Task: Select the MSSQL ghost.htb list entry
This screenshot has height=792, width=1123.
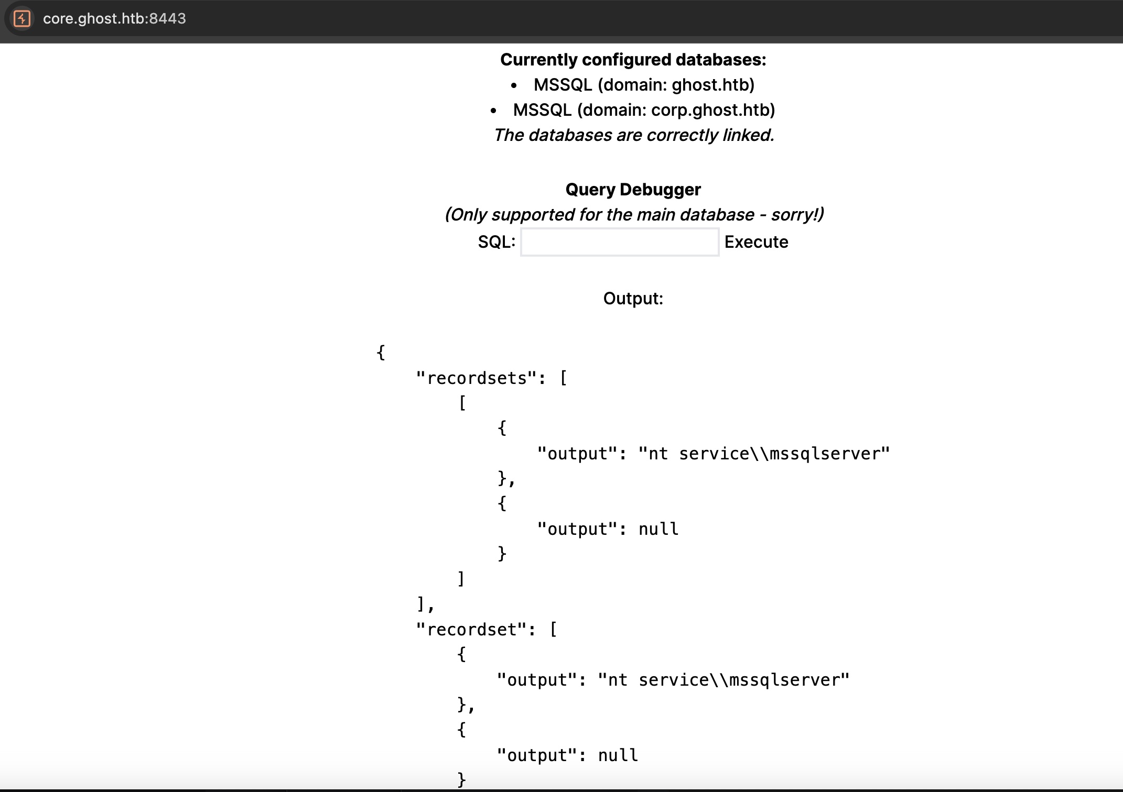Action: pos(644,85)
